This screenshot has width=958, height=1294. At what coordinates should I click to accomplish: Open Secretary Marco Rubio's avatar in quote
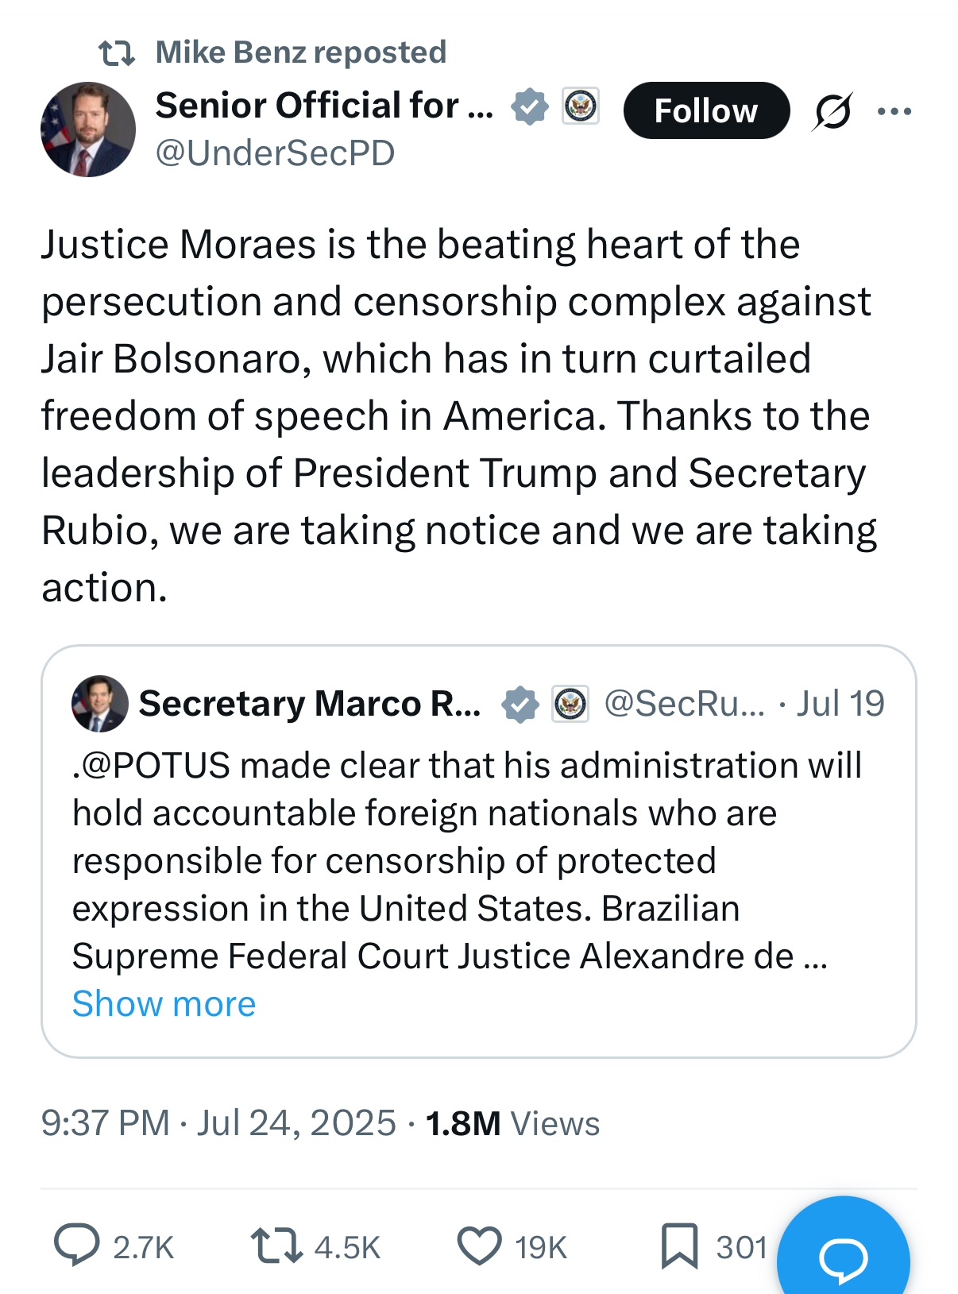(x=100, y=704)
